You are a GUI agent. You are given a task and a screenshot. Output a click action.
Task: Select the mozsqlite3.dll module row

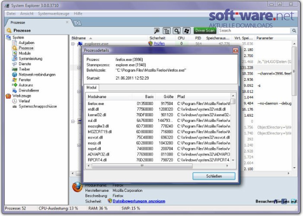click(159, 126)
